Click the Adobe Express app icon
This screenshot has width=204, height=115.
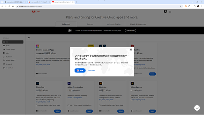coord(132,83)
